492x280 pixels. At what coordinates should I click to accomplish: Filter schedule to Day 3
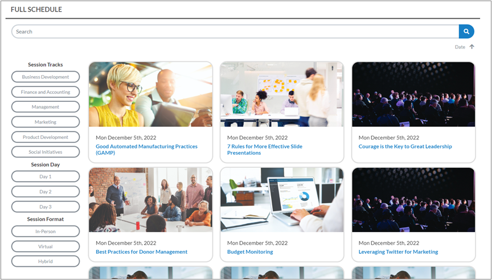[46, 207]
